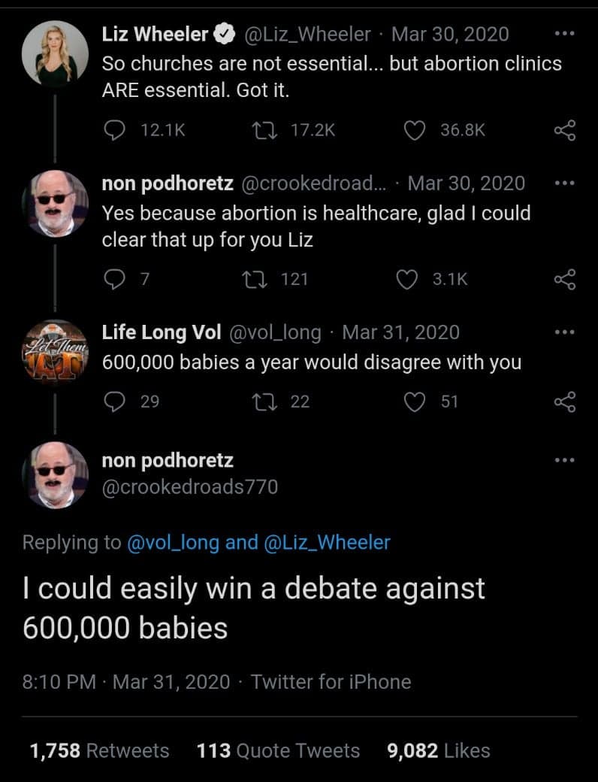The width and height of the screenshot is (598, 782).
Task: Open options for the main debate tweet
Action: pyautogui.click(x=565, y=460)
